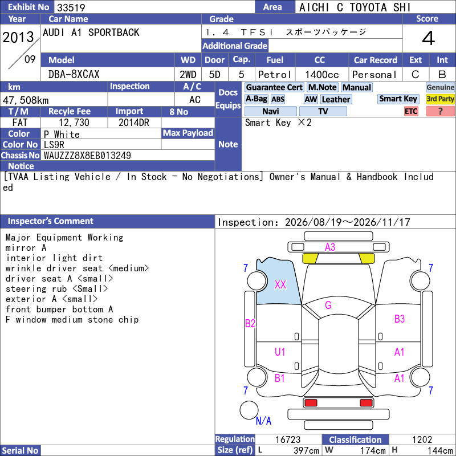Click the 'front bumper bottom A' comment

coord(59,309)
